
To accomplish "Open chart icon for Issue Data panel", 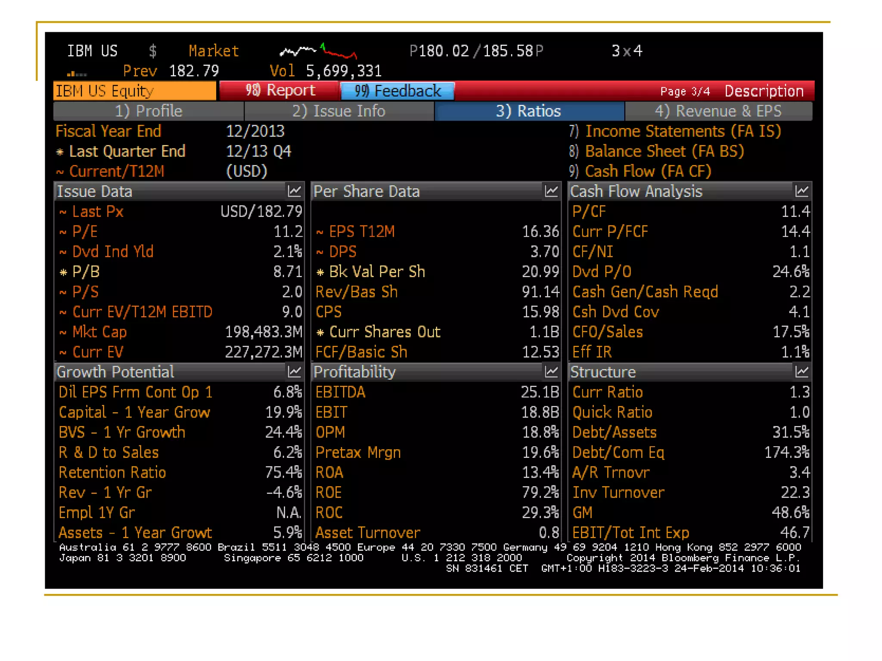I will point(295,191).
